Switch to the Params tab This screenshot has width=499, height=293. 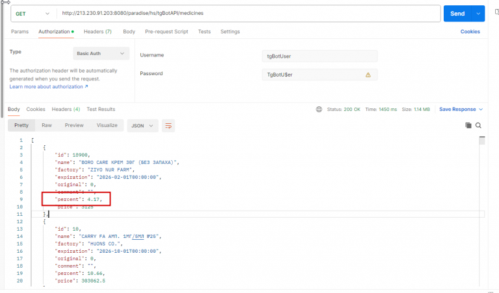[x=19, y=31]
